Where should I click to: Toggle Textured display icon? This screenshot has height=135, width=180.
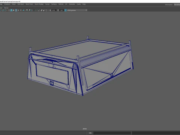click(x=18, y=10)
